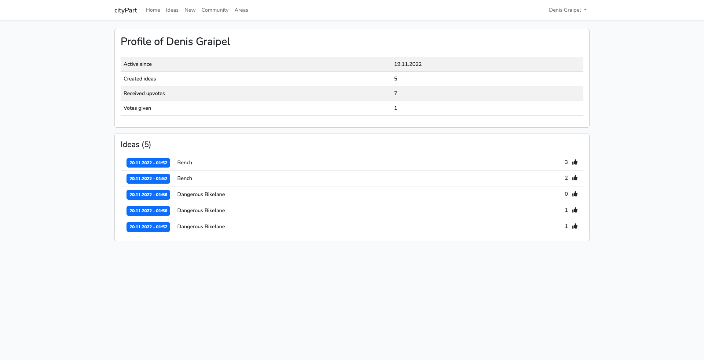Navigate to the Community page
This screenshot has height=360, width=704.
pyautogui.click(x=215, y=10)
